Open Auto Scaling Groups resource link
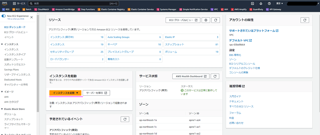Image resolution: width=320 pixels, height=135 pixels. tap(118, 37)
